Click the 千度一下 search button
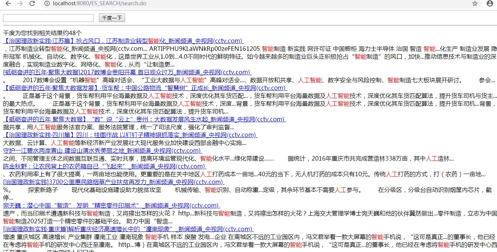This screenshot has width=497, height=252. (112, 18)
